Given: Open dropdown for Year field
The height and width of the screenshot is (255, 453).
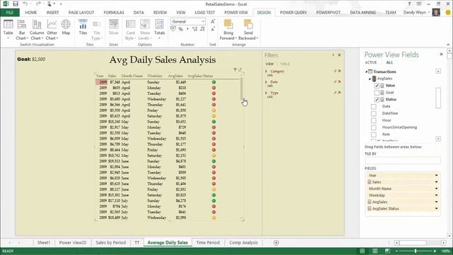Looking at the screenshot, I should click(436, 176).
